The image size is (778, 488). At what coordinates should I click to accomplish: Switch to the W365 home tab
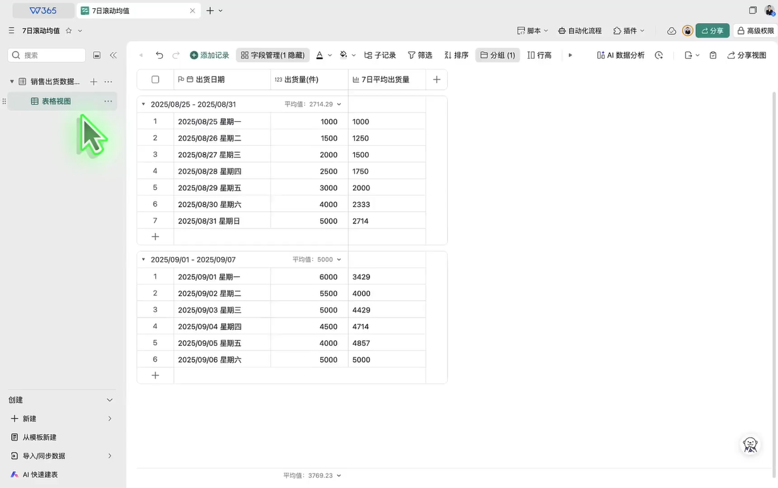point(43,11)
